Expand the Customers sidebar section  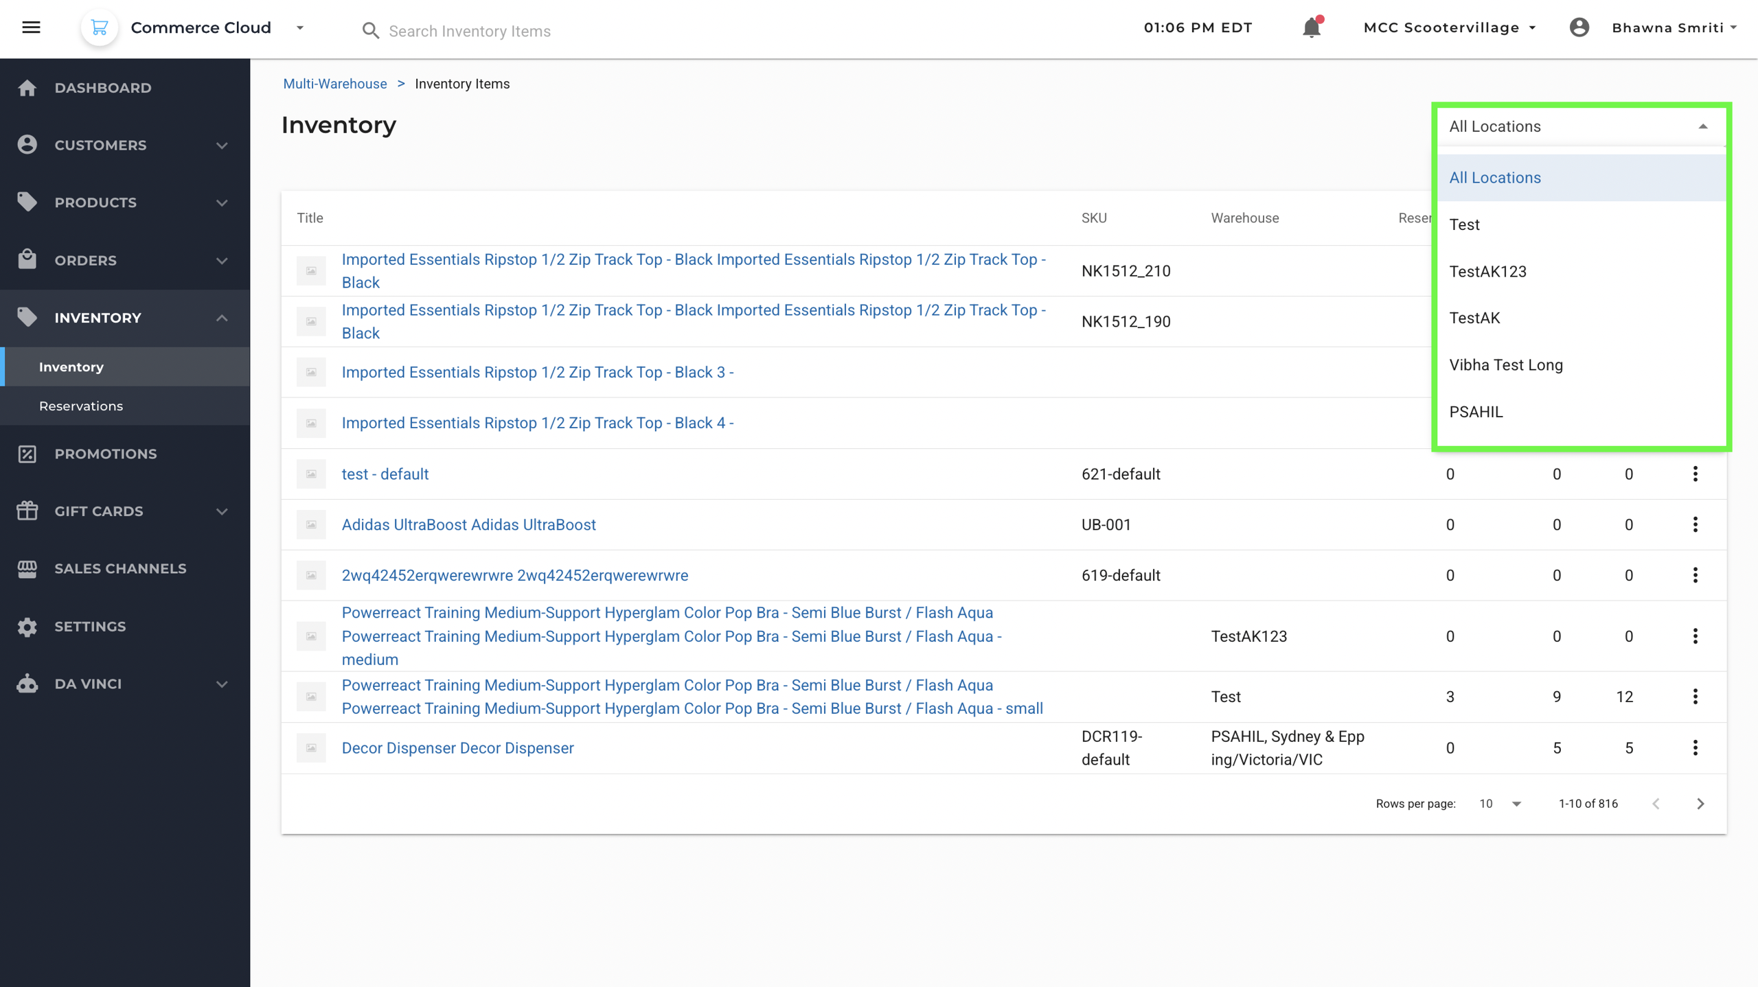(x=222, y=145)
